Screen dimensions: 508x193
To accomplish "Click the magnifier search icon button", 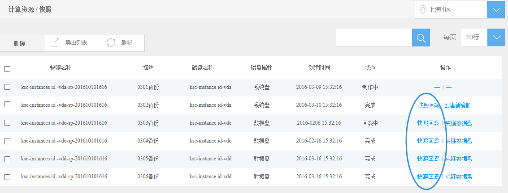I will 421,38.
